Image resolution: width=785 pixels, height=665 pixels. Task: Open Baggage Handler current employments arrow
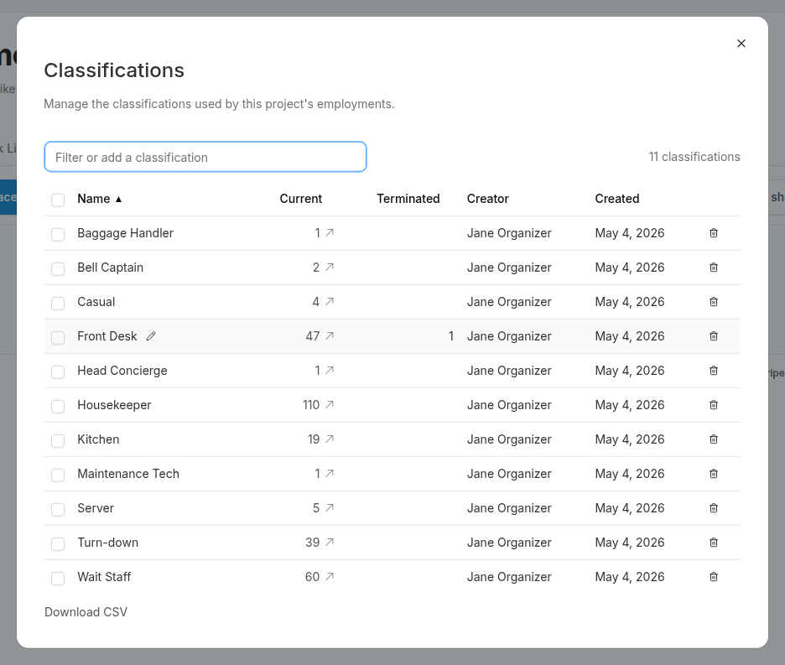pos(330,232)
